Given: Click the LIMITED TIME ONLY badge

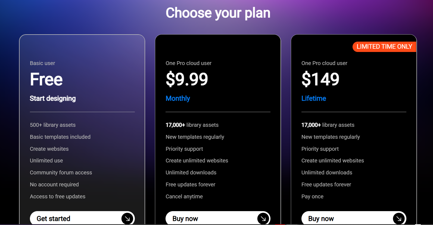Looking at the screenshot, I should point(384,47).
